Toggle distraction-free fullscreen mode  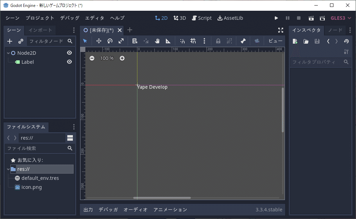click(281, 30)
